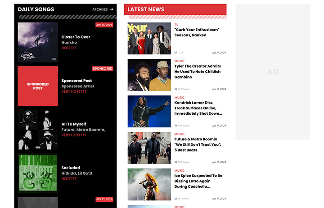Open Future & Metro Boomin Best Beats article
The height and width of the screenshot is (208, 324).
click(198, 144)
